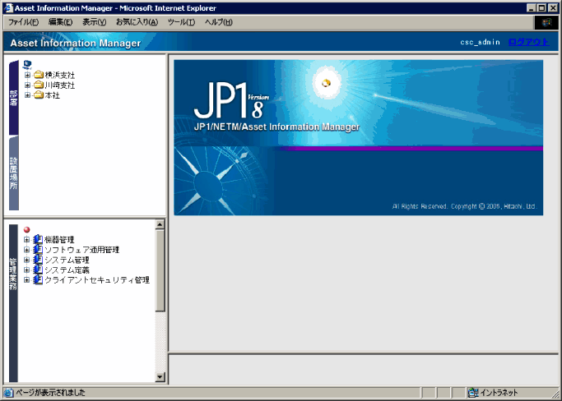This screenshot has height=401, width=562.
Task: Click the イントラネット zone icon in status bar
Action: (x=473, y=393)
